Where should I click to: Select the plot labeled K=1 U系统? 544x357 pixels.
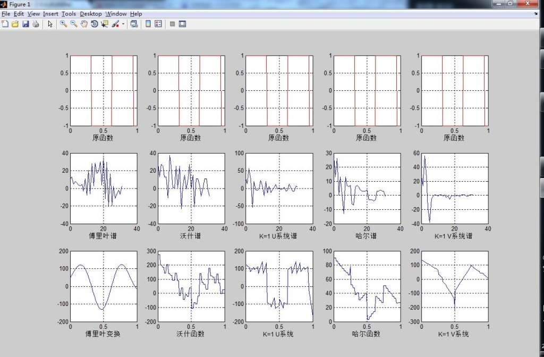[x=279, y=286]
